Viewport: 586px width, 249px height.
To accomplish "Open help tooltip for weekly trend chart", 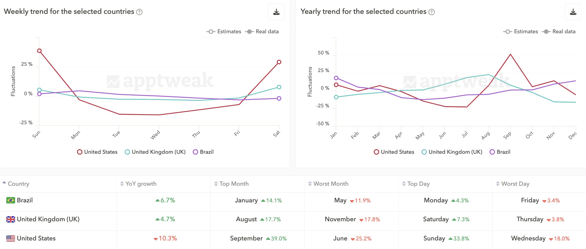I will pos(139,12).
